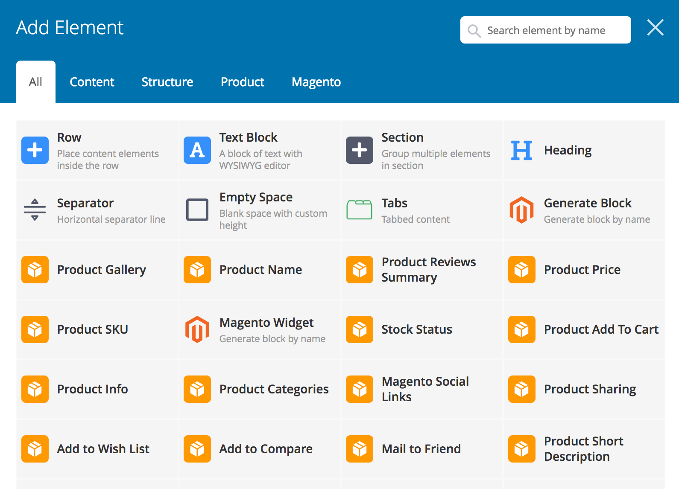Click the 'Product Short Description' label
This screenshot has width=679, height=489.
coord(584,449)
